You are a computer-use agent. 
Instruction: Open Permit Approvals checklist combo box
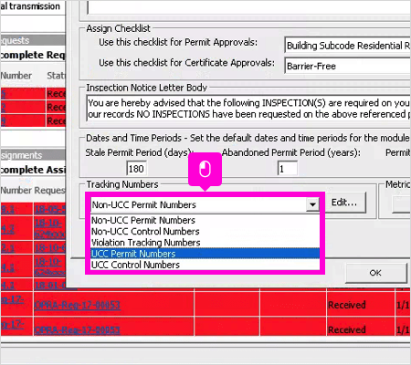pos(348,46)
